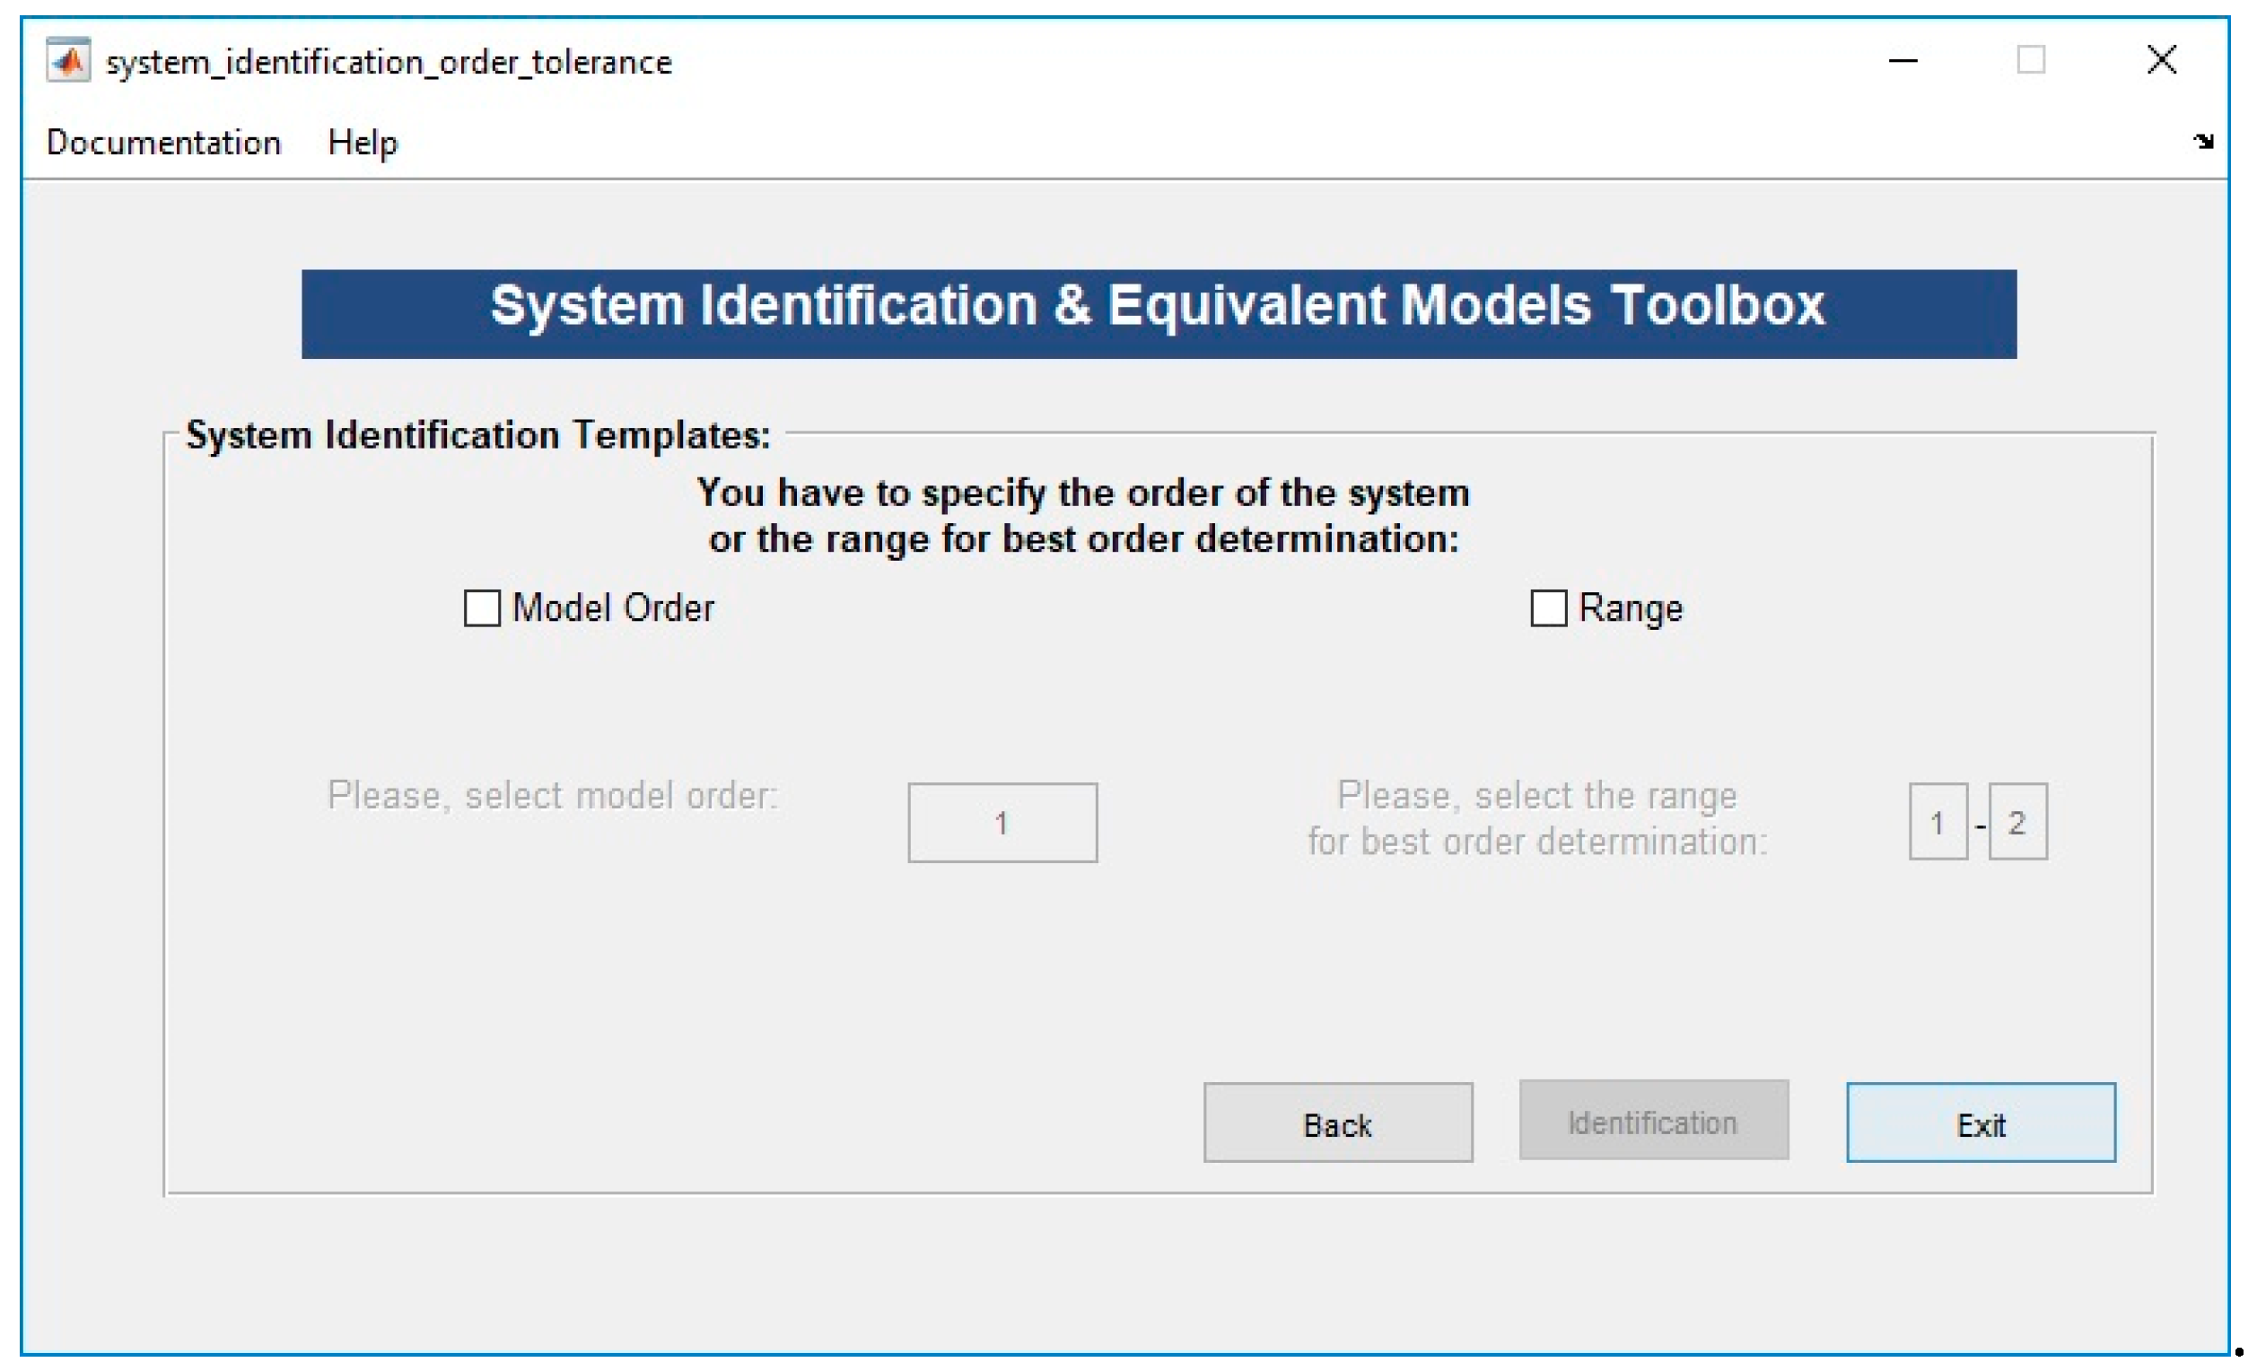Click the dock arrow icon in menu bar
The width and height of the screenshot is (2257, 1371).
click(x=2204, y=141)
